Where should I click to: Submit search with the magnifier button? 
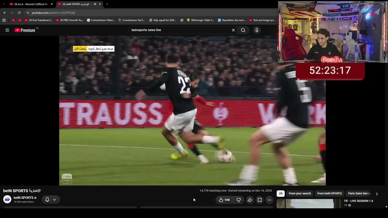click(243, 30)
